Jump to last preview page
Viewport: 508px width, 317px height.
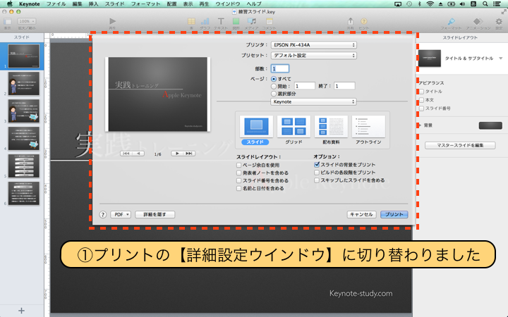[x=189, y=154]
